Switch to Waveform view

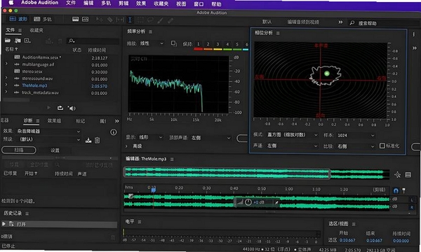pyautogui.click(x=18, y=19)
